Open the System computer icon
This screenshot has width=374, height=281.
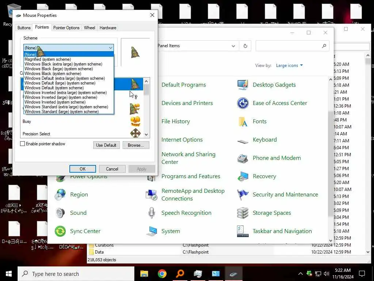pyautogui.click(x=152, y=231)
